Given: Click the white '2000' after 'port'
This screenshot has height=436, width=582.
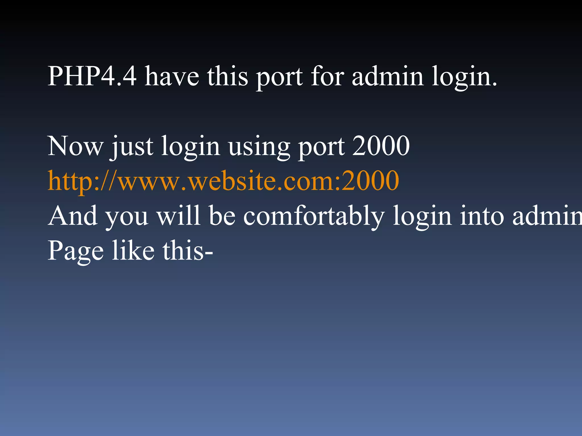Looking at the screenshot, I should [x=381, y=146].
